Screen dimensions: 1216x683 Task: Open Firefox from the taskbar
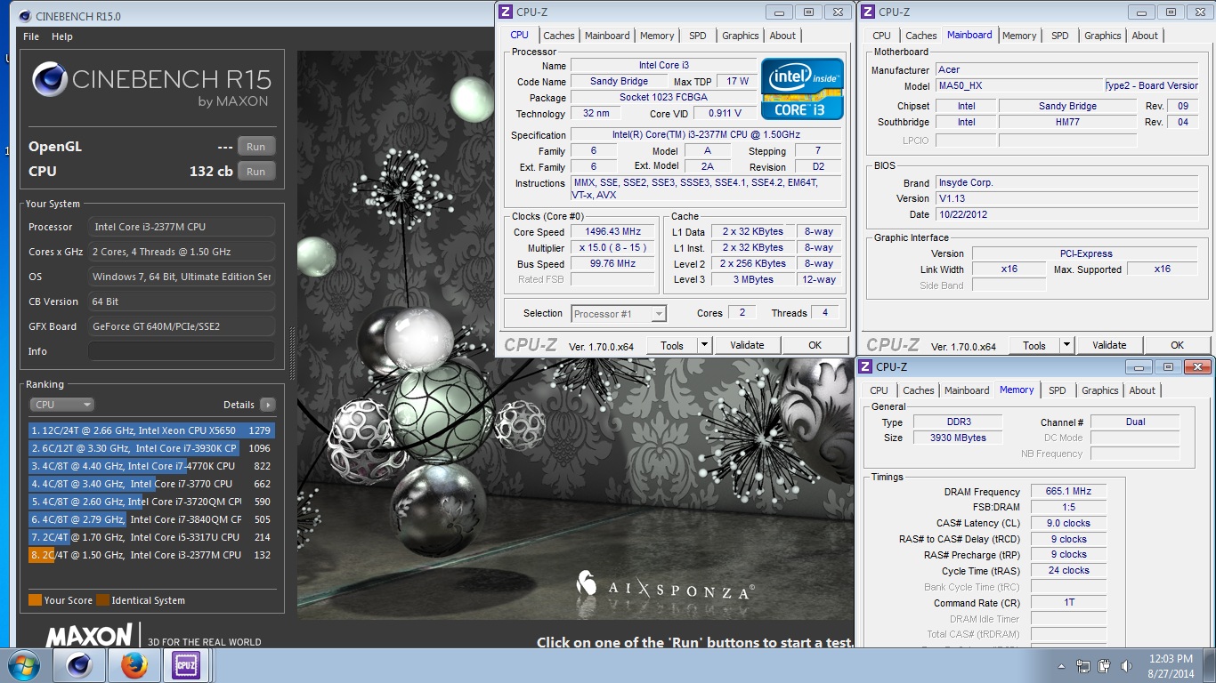(134, 665)
